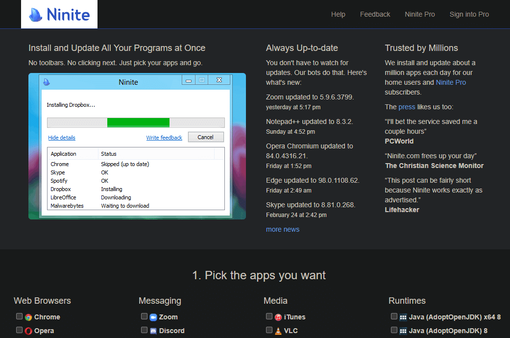510x338 pixels.
Task: Select the Zoom checkbox
Action: click(144, 316)
